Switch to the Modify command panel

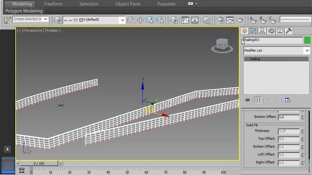pyautogui.click(x=253, y=31)
